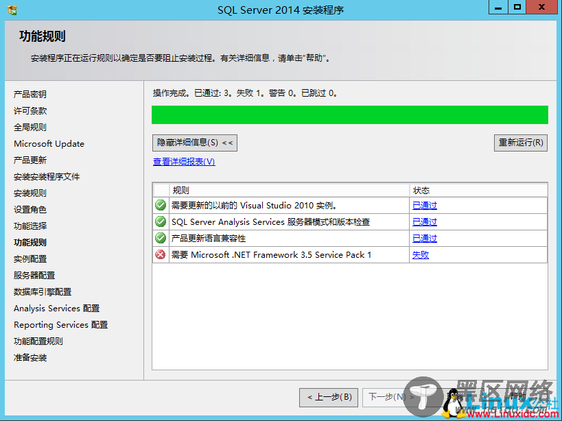562x421 pixels.
Task: Select 产品更新 step in sidebar
Action: (30, 160)
